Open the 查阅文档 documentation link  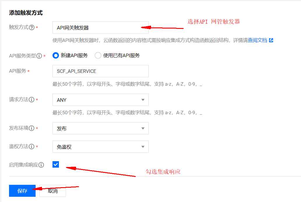[x=257, y=40]
